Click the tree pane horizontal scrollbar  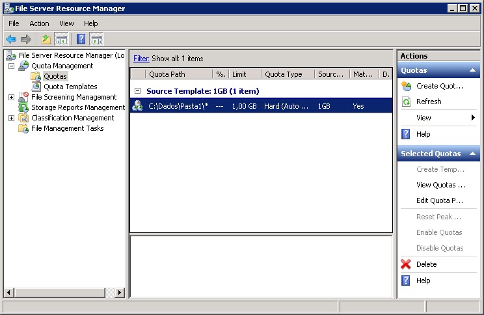pos(64,294)
